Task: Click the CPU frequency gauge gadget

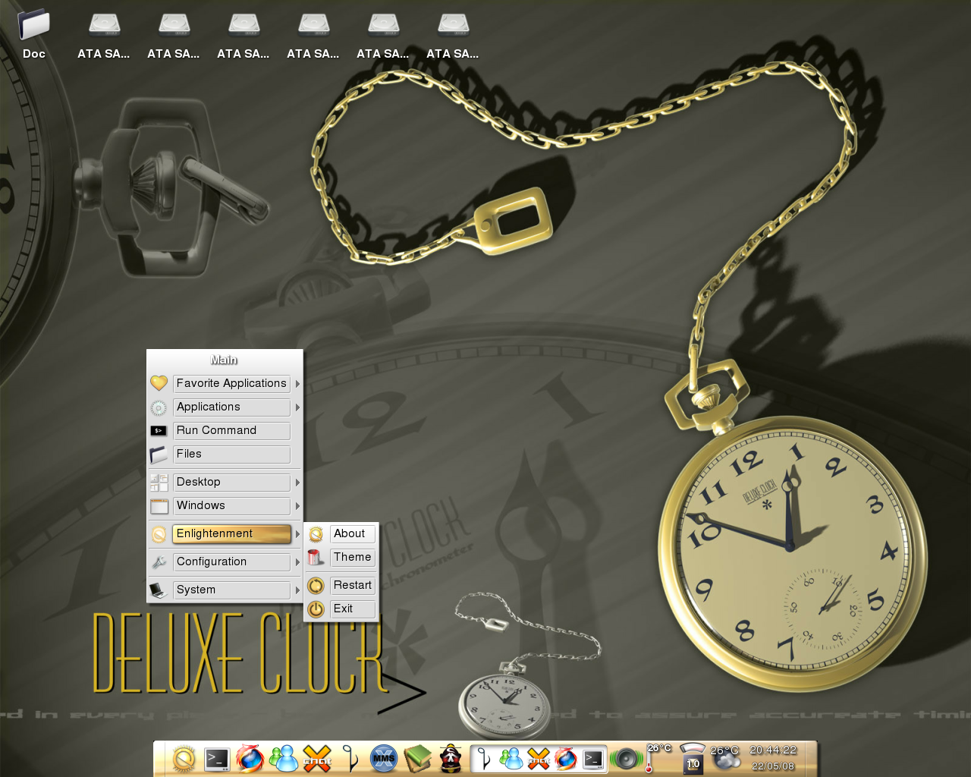Action: [693, 758]
